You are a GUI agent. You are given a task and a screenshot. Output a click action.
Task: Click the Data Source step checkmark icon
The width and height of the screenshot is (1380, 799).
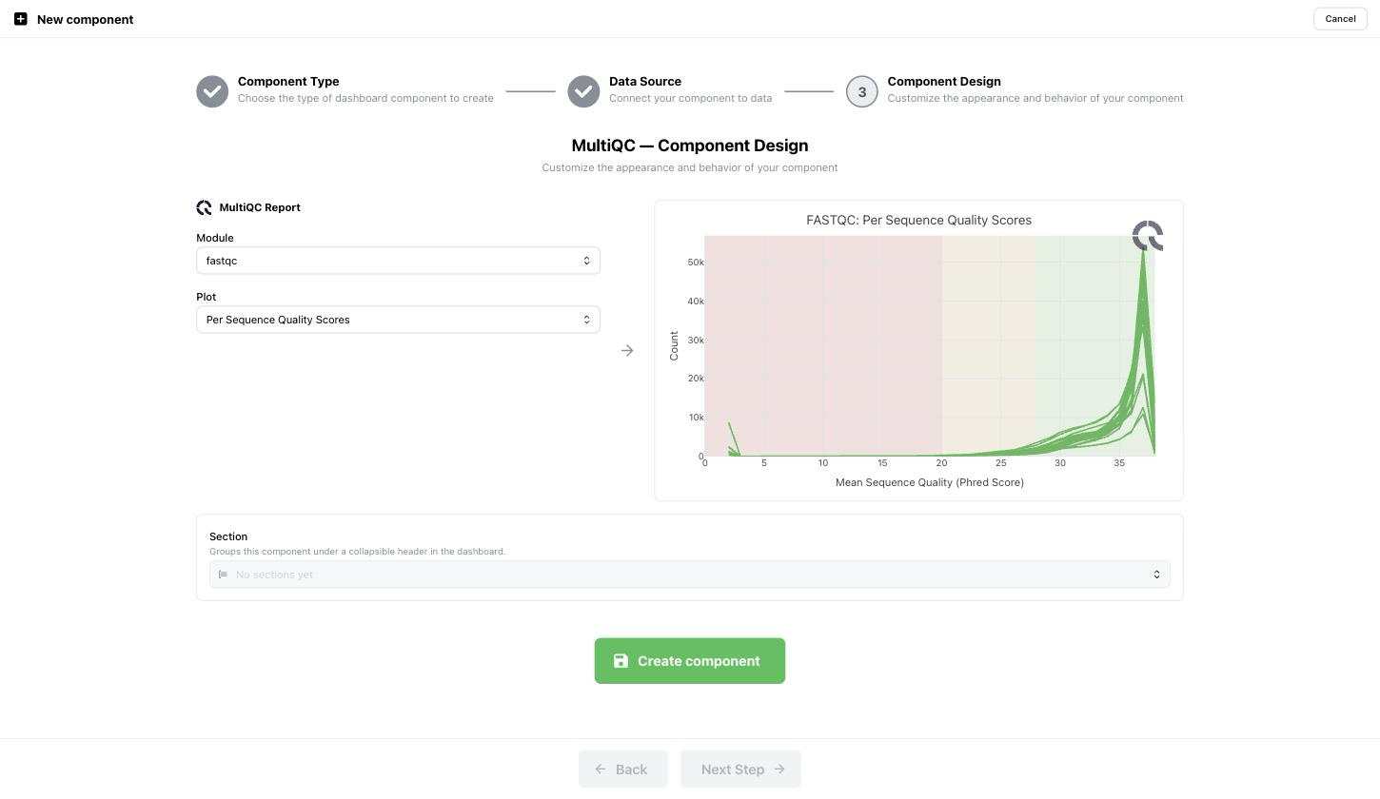pos(583,91)
